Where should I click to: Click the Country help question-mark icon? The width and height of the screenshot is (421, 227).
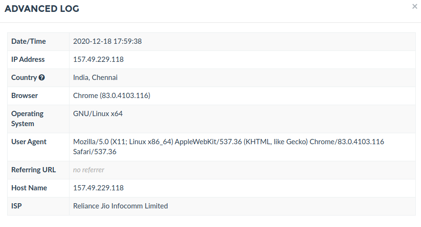(41, 78)
